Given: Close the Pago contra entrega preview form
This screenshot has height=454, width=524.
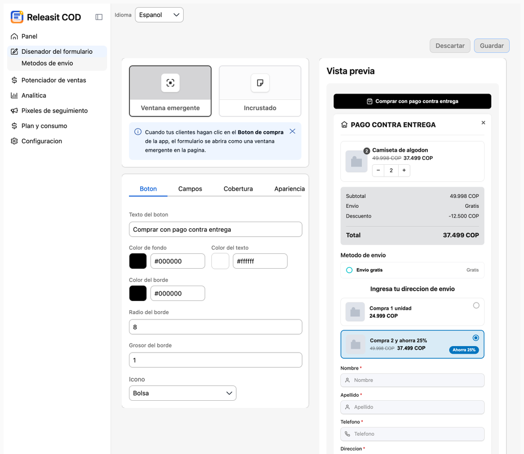Looking at the screenshot, I should 483,123.
